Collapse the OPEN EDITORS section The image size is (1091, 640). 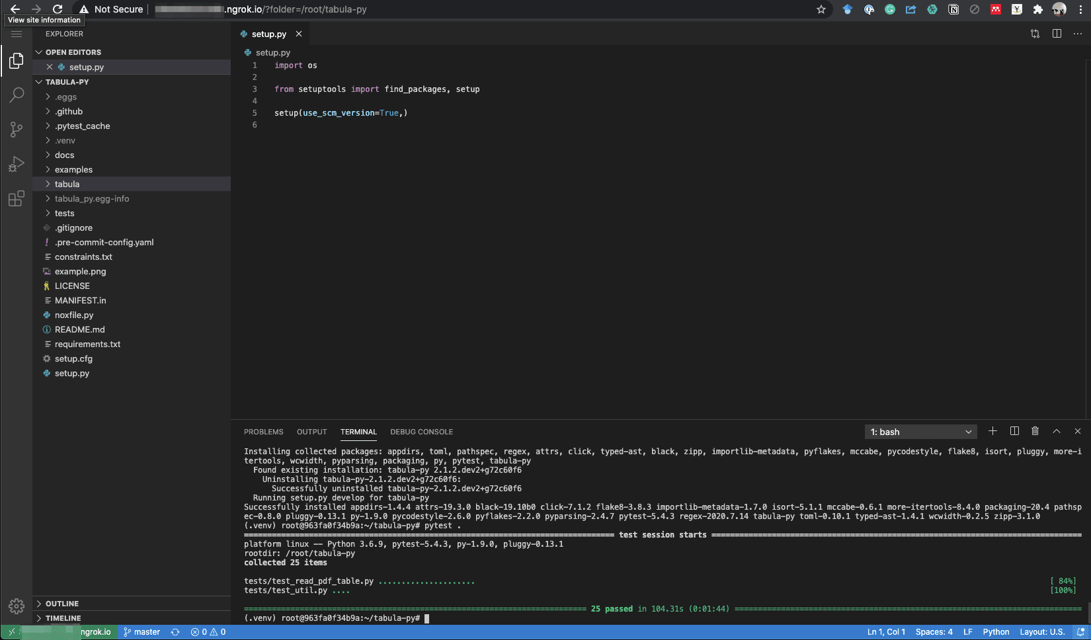point(73,52)
